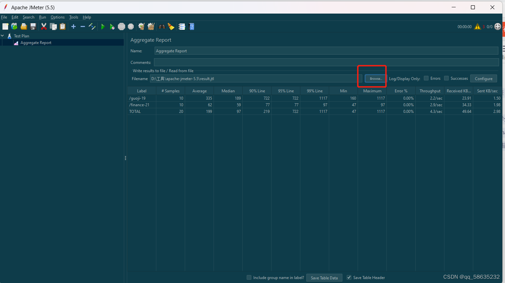Click the 0/0 thread count indicator
The height and width of the screenshot is (283, 505).
click(489, 26)
